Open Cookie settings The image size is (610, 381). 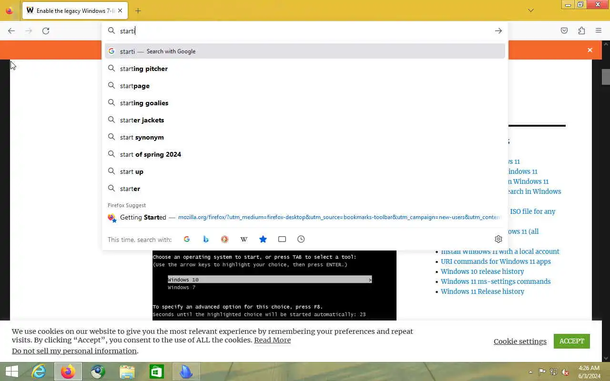520,341
